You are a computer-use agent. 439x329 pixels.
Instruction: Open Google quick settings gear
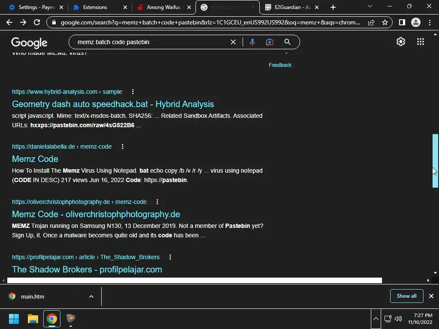pyautogui.click(x=401, y=42)
